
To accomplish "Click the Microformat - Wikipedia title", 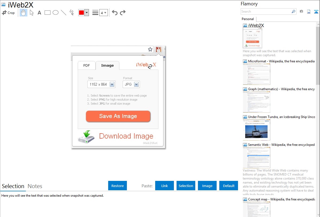I will click(281, 61).
